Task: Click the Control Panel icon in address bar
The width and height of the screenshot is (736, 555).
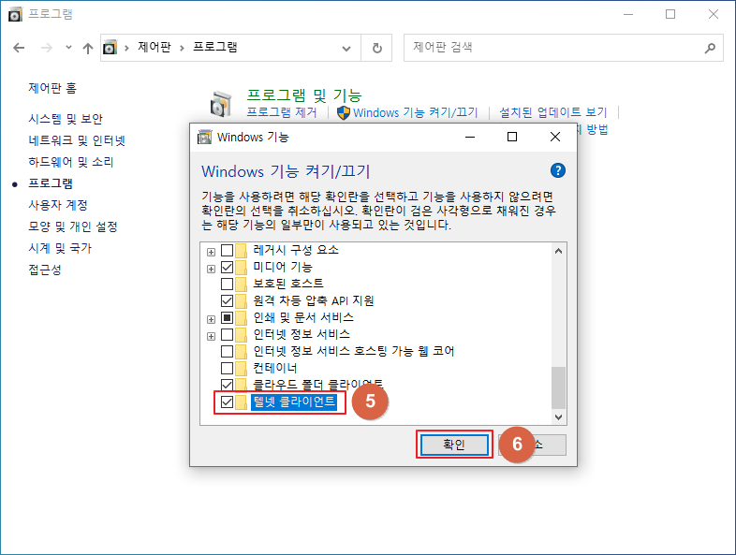Action: pyautogui.click(x=110, y=48)
